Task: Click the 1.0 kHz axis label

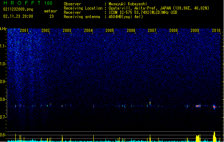Action: (x=3, y=64)
